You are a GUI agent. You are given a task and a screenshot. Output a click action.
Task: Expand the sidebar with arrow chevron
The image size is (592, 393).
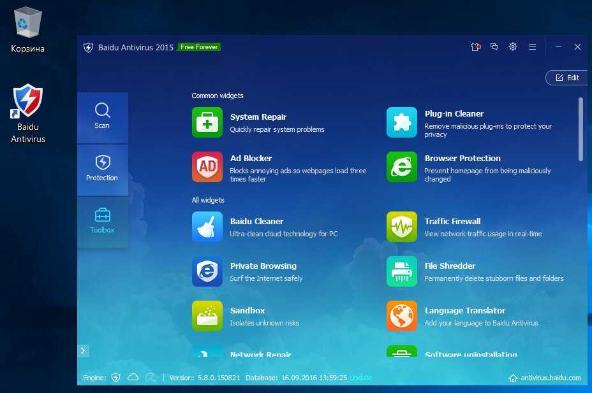(x=84, y=350)
